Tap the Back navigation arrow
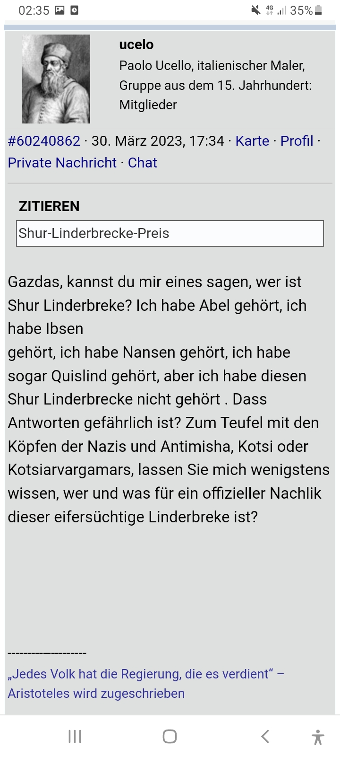The image size is (340, 757). [x=264, y=736]
